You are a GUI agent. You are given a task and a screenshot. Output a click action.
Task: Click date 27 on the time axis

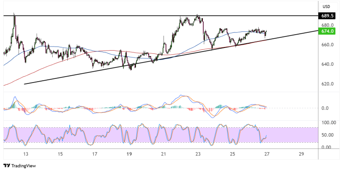[267, 154]
